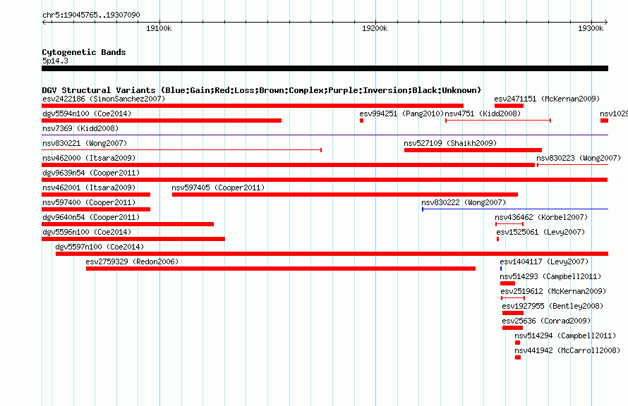Select nsv436462 (Korbel2007) label
Screen dimensions: 628x406
click(x=541, y=217)
